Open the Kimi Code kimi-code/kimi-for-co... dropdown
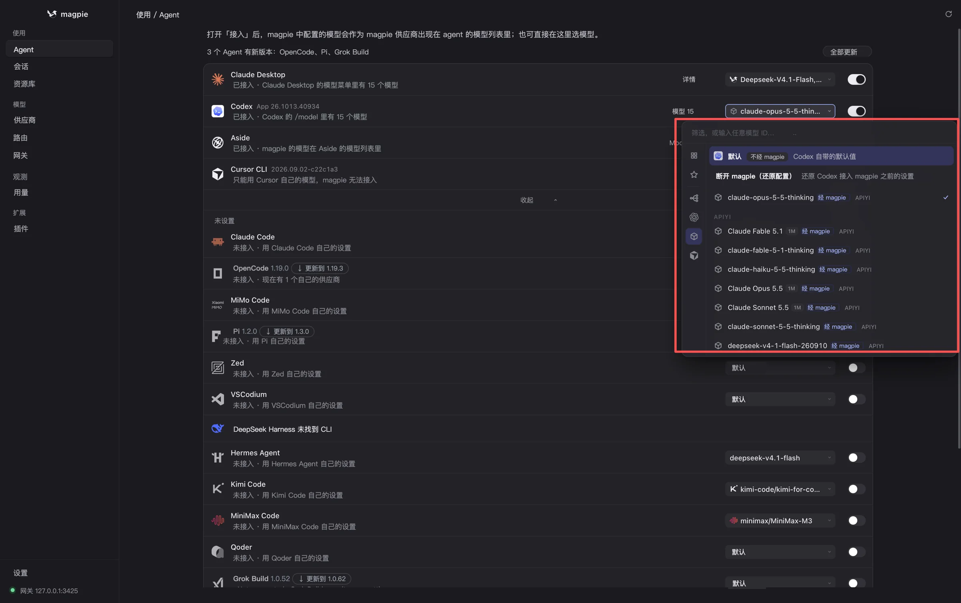Screen dimensions: 961x603 click(x=780, y=489)
